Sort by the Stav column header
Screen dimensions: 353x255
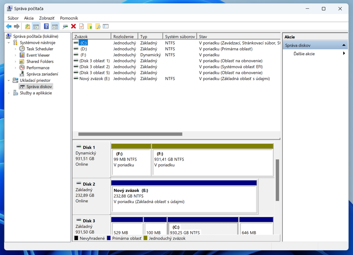coord(238,36)
